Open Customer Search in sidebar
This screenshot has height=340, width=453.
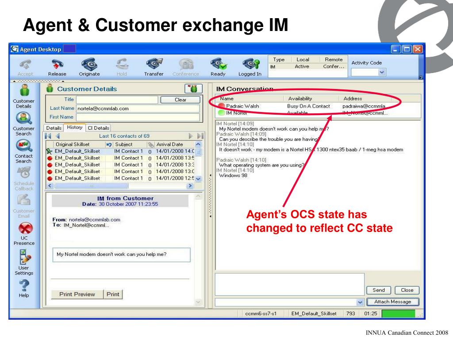tap(24, 124)
